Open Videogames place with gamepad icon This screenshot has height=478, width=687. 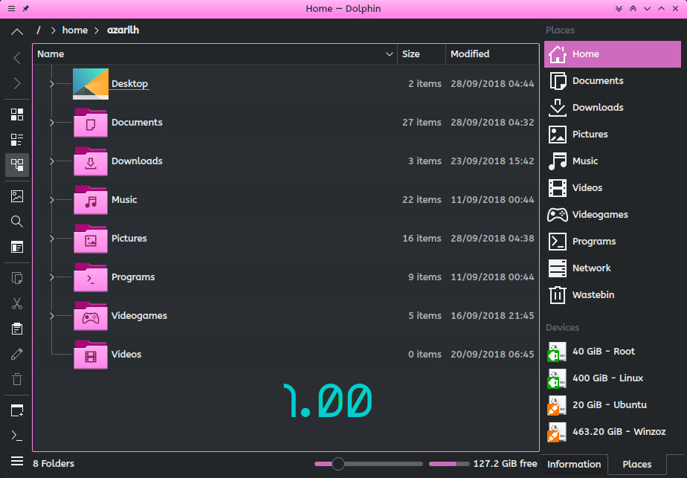613,214
